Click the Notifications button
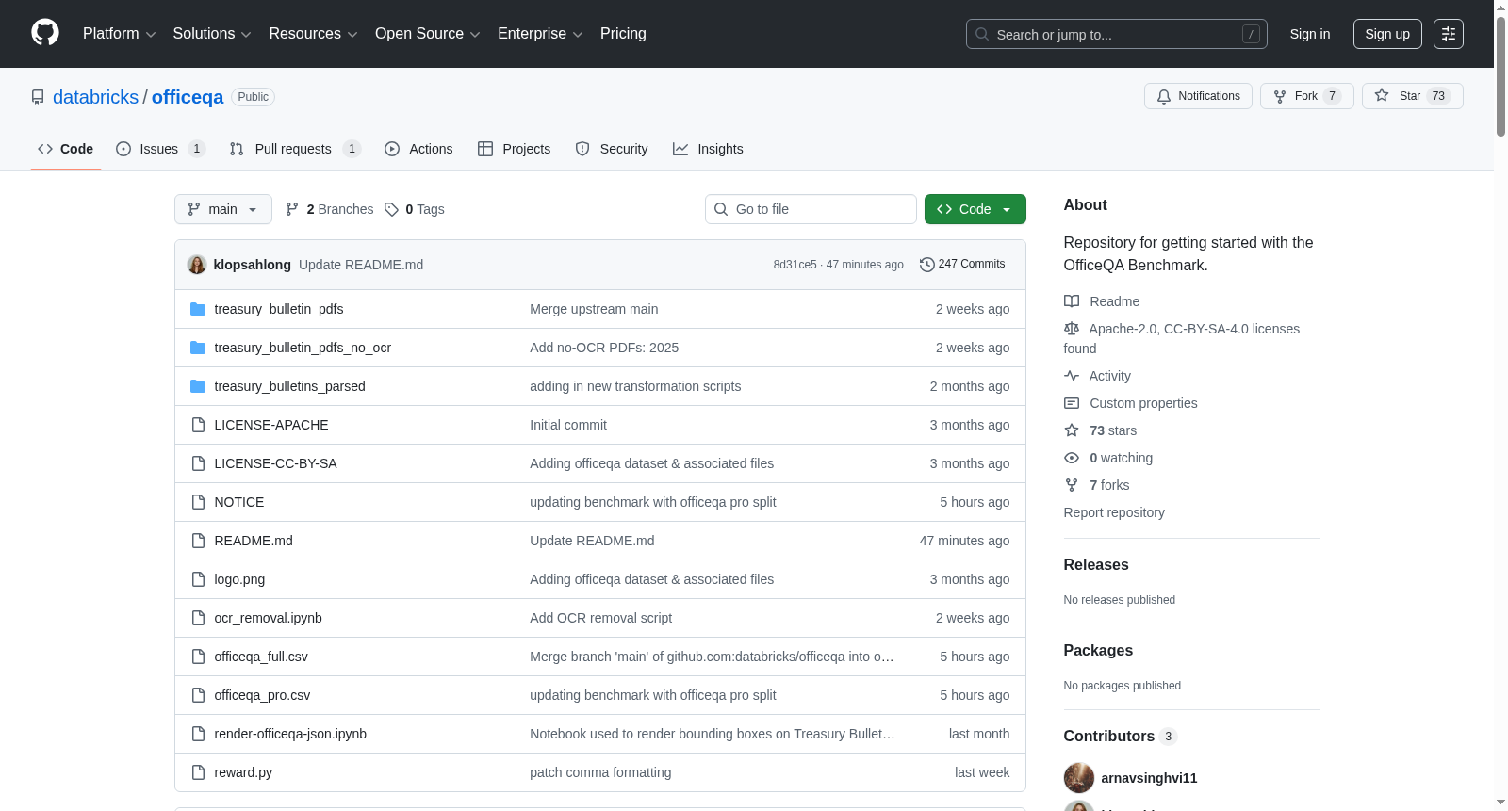The height and width of the screenshot is (811, 1508). pos(1198,96)
